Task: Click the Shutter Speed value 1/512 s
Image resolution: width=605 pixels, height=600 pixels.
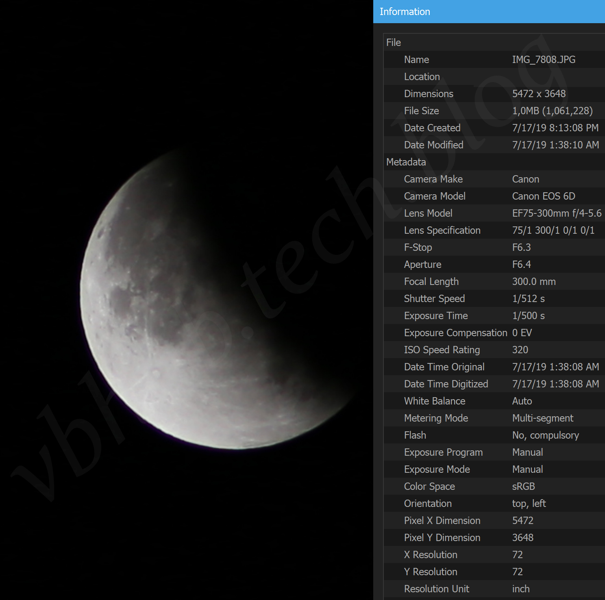Action: pyautogui.click(x=528, y=299)
